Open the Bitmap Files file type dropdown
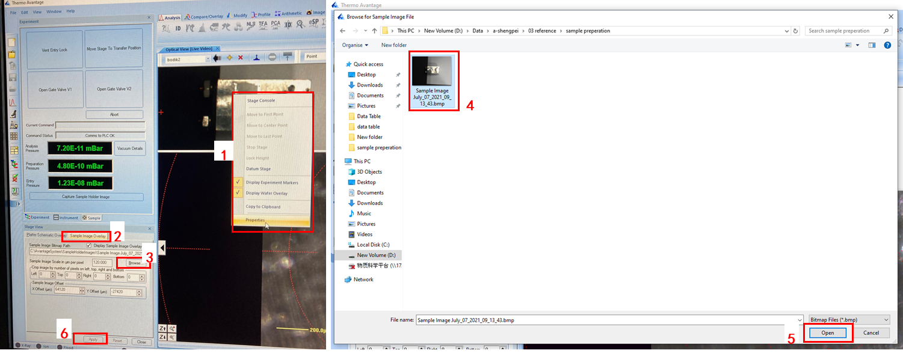 [x=849, y=320]
